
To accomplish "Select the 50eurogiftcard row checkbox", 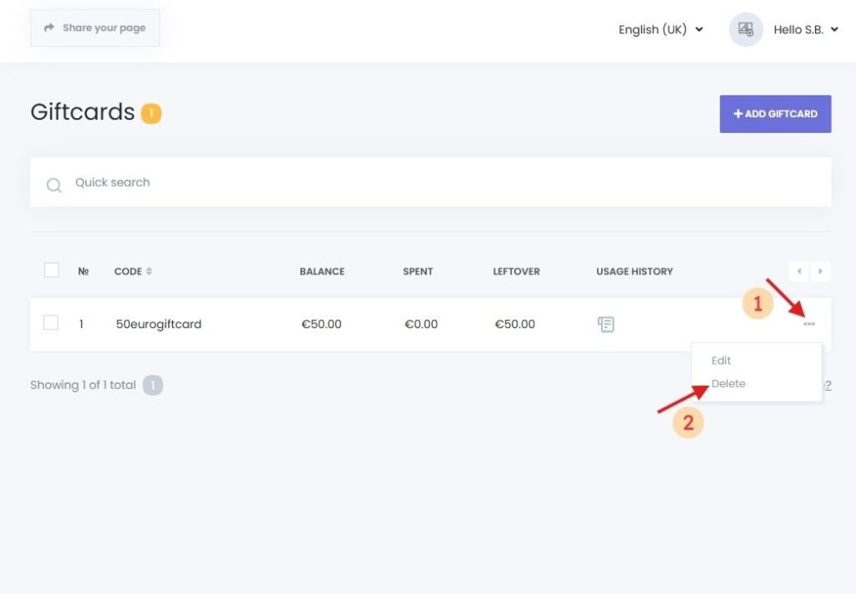I will (x=51, y=322).
